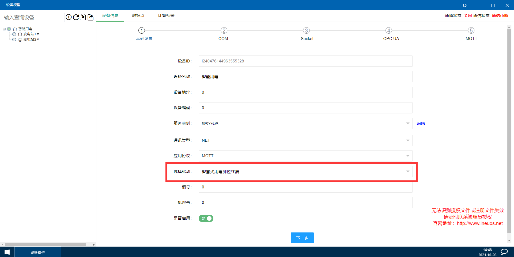Click the refresh device list icon
This screenshot has width=514, height=257.
76,17
